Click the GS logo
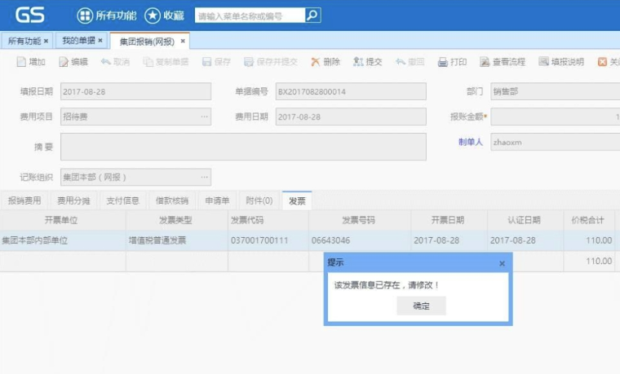Image resolution: width=620 pixels, height=374 pixels. click(30, 15)
